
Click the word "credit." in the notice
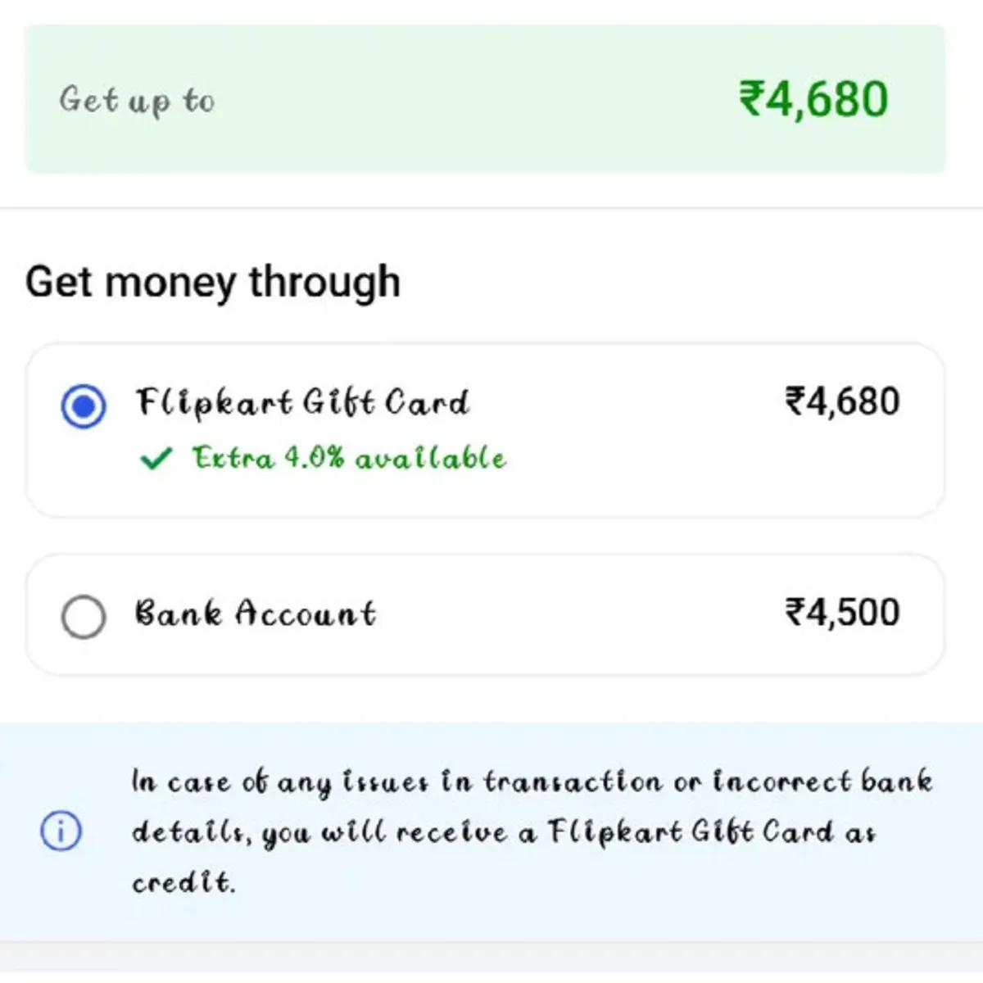pos(183,882)
